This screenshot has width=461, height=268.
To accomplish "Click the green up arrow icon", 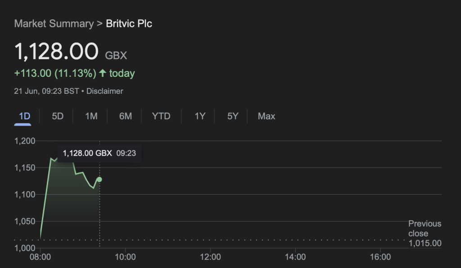I will [x=103, y=73].
